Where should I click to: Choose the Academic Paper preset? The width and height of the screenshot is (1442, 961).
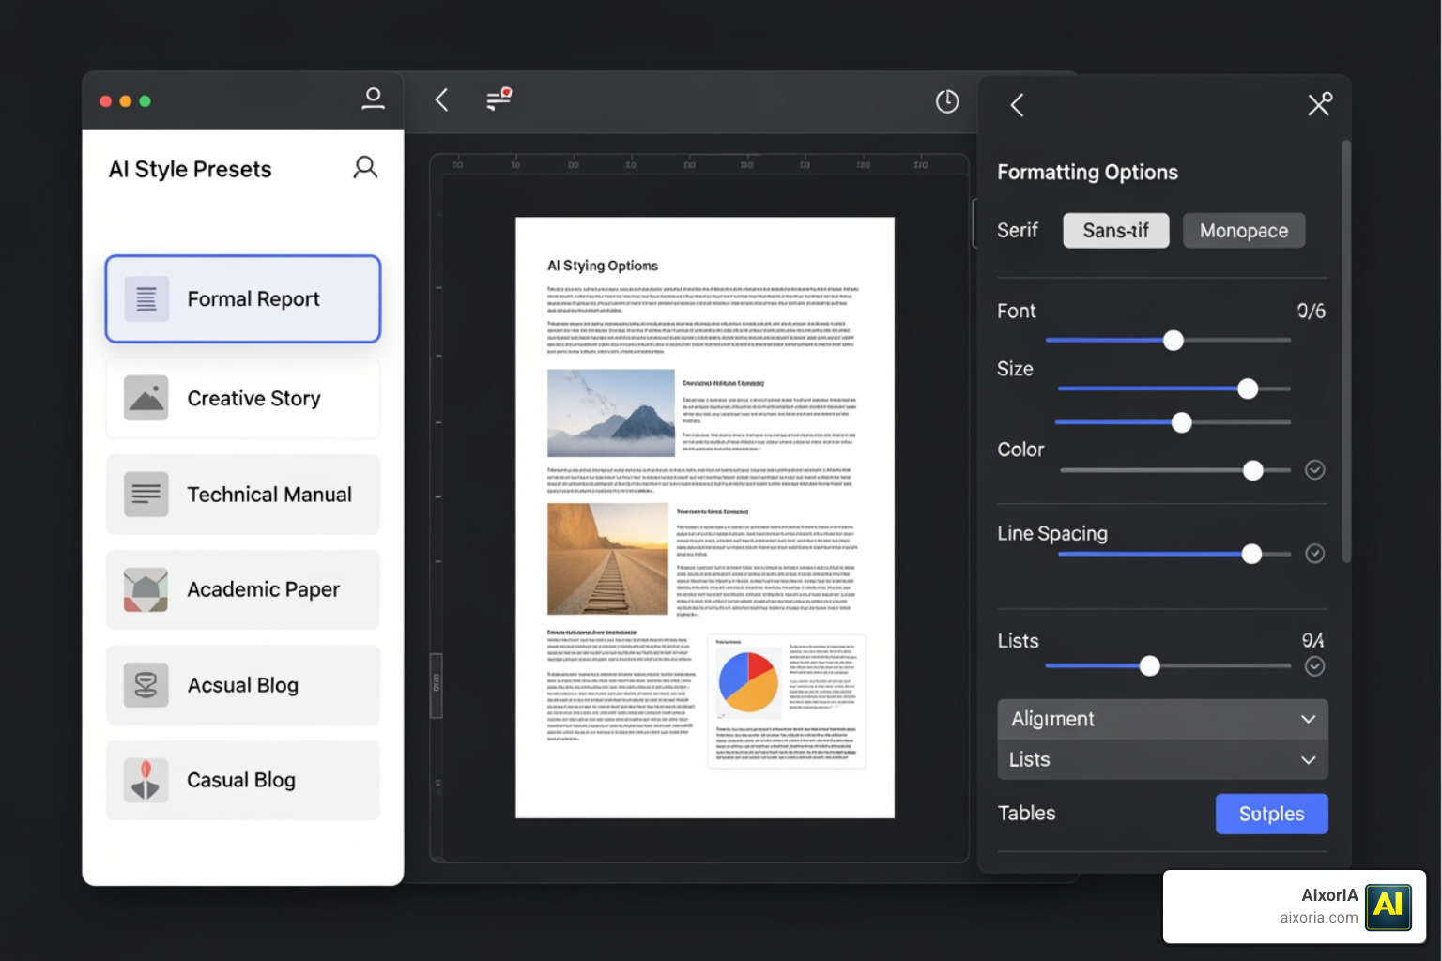243,589
